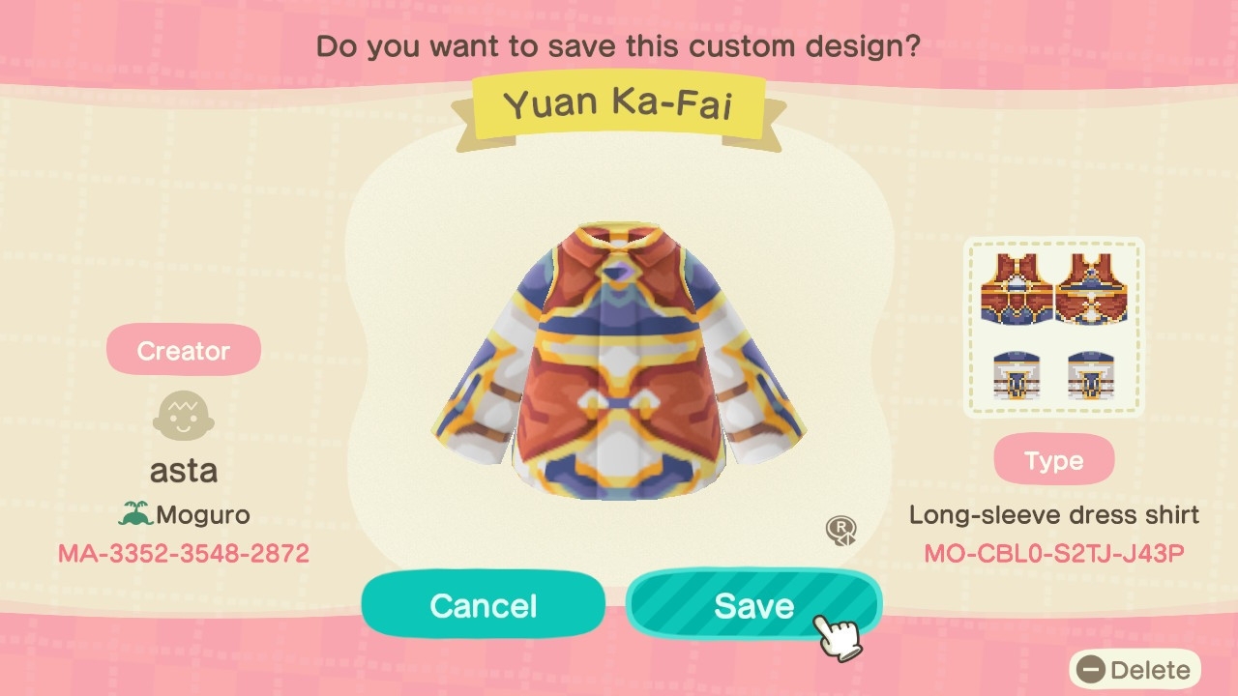Viewport: 1238px width, 696px height.
Task: Select the left sleeve pattern thumbnail
Action: (1017, 376)
